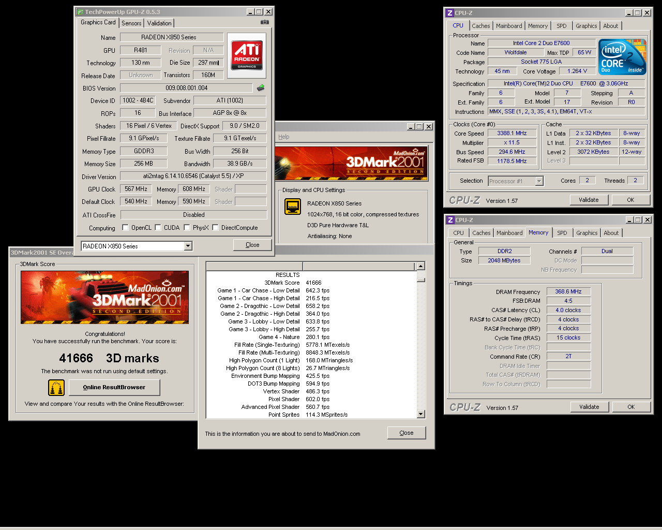The height and width of the screenshot is (530, 662).
Task: Switch to the Sensors tab in GPU-Z
Action: click(131, 23)
